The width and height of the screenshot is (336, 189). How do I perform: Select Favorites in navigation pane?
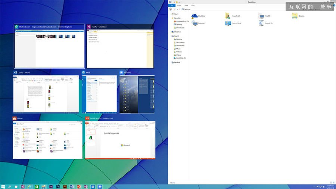pyautogui.click(x=176, y=18)
